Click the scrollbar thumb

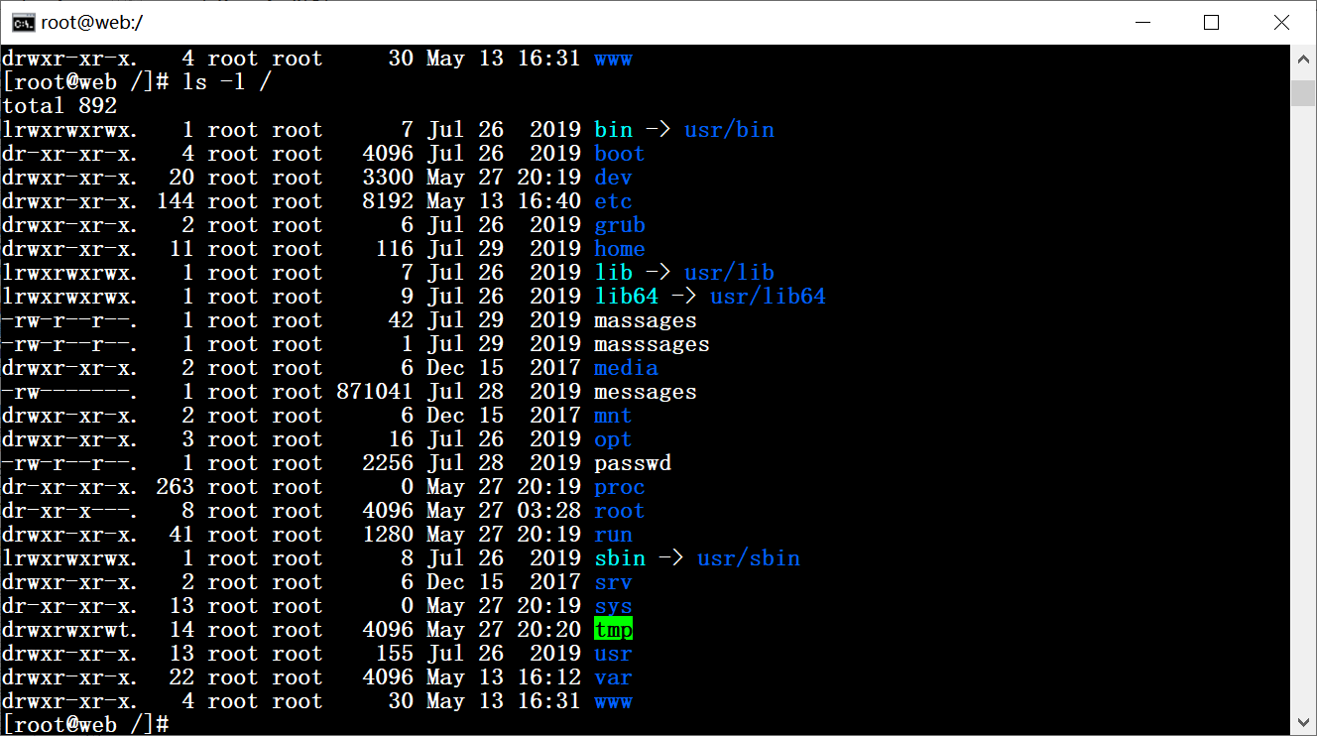coord(1302,91)
